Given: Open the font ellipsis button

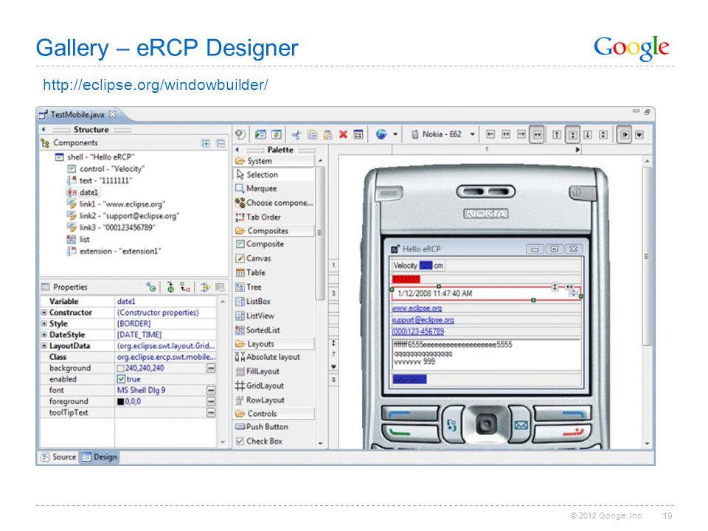Looking at the screenshot, I should (211, 390).
